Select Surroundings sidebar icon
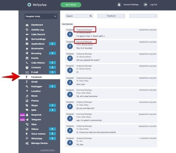 (x=27, y=39)
